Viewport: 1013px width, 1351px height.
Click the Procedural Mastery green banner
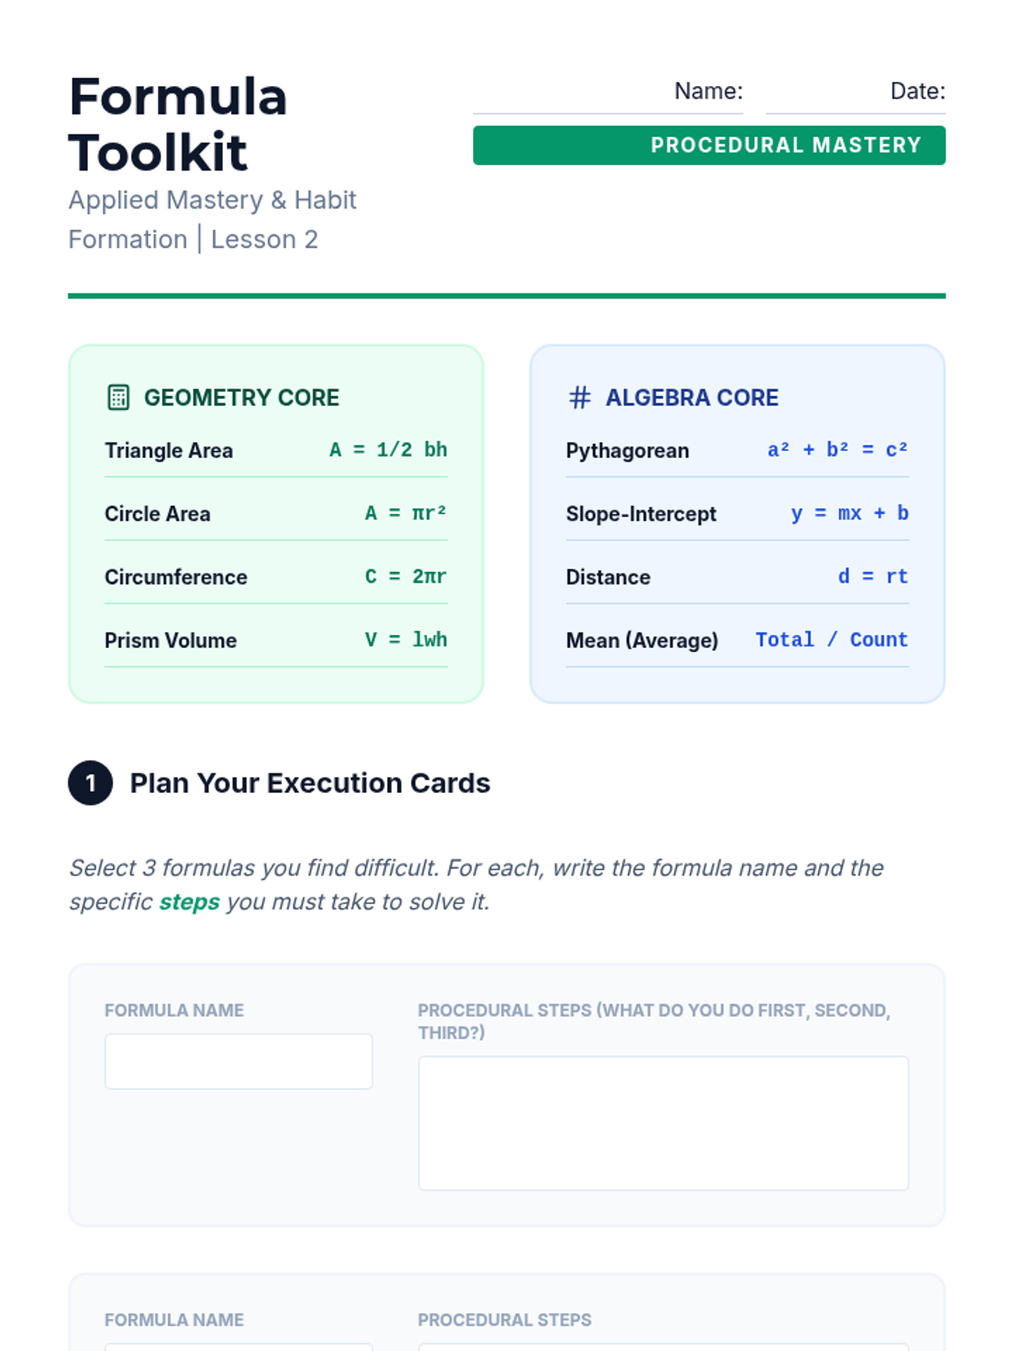(708, 145)
